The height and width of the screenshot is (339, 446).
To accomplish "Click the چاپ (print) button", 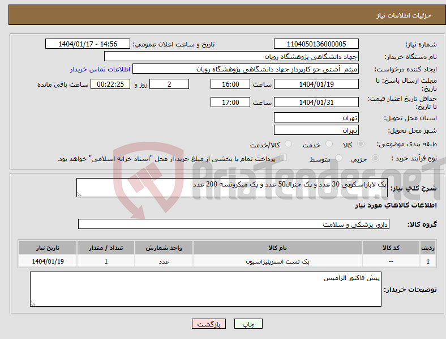I will pyautogui.click(x=248, y=324).
